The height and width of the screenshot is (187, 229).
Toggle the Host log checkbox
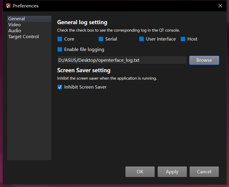[183, 39]
